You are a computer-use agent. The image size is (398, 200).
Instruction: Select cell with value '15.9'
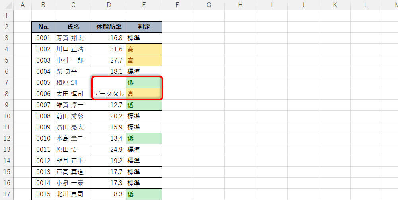pos(109,127)
